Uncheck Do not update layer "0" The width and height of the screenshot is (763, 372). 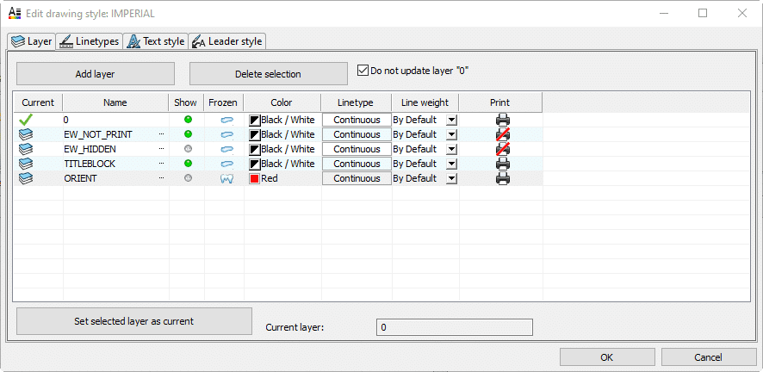(x=363, y=71)
